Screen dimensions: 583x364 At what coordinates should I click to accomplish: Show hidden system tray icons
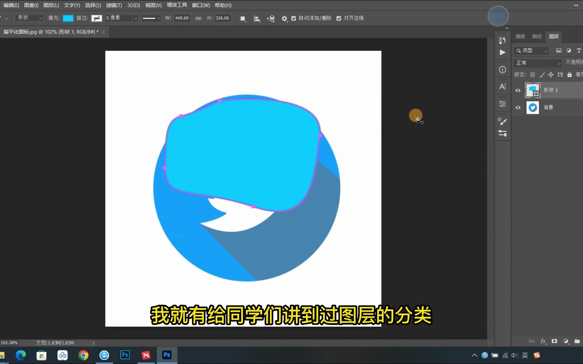coord(474,355)
